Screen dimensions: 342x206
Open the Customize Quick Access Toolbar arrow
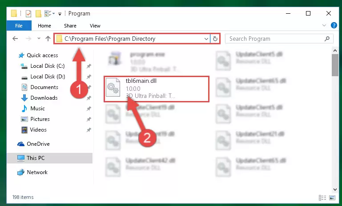(x=60, y=14)
